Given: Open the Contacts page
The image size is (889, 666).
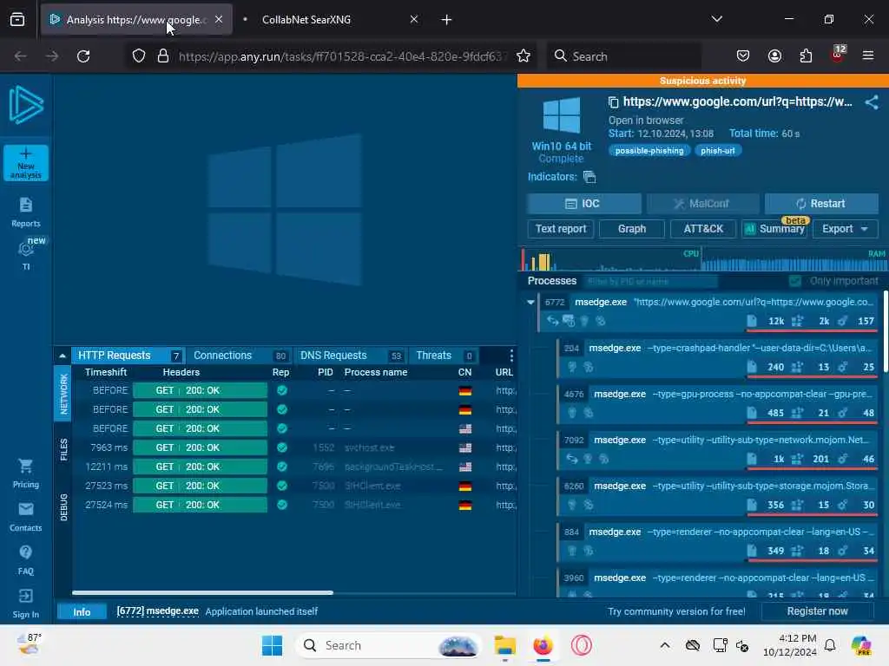Looking at the screenshot, I should pos(26,517).
